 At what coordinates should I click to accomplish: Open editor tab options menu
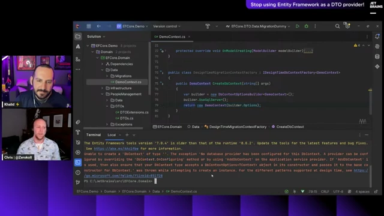pyautogui.click(x=367, y=37)
